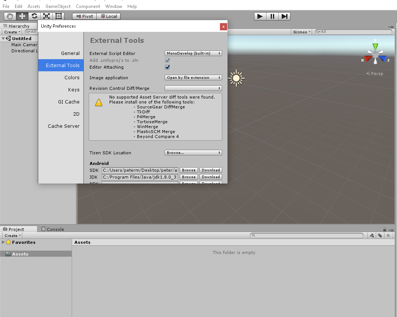Select the Rect transform tool
Screen dimensions: 397x317
[x=58, y=16]
